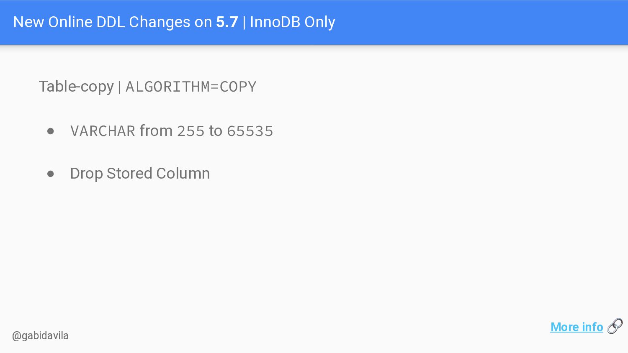
Task: Click the bullet dot before Drop Stored Column
Action: pos(51,174)
